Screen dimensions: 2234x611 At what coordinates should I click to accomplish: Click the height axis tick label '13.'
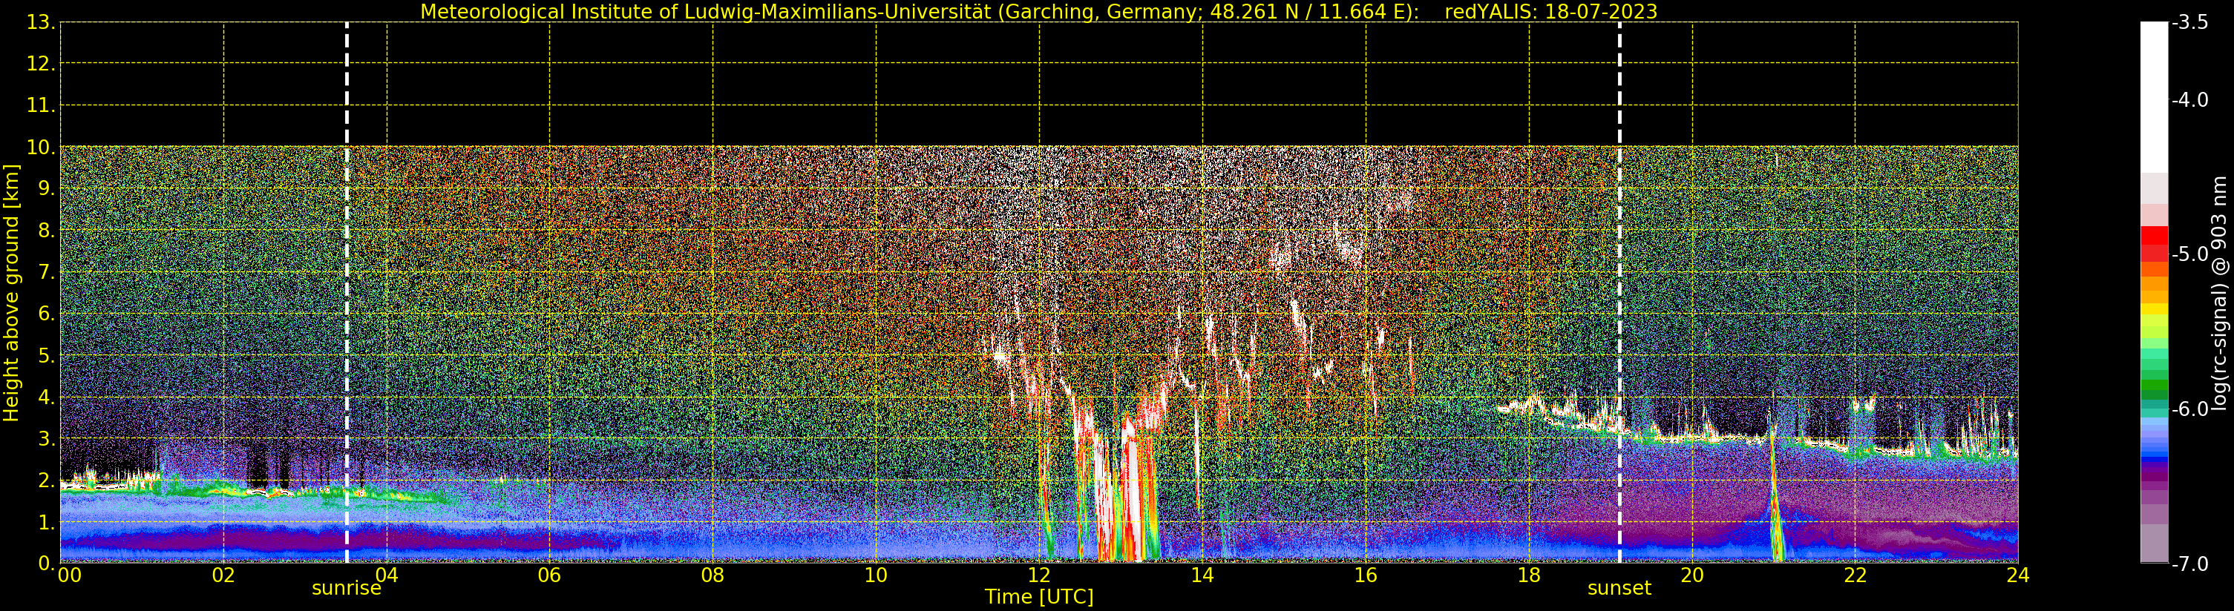[x=41, y=22]
